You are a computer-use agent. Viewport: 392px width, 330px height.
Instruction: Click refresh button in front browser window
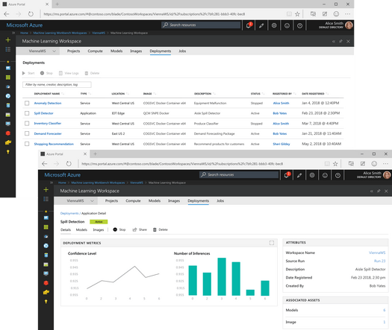[69, 164]
